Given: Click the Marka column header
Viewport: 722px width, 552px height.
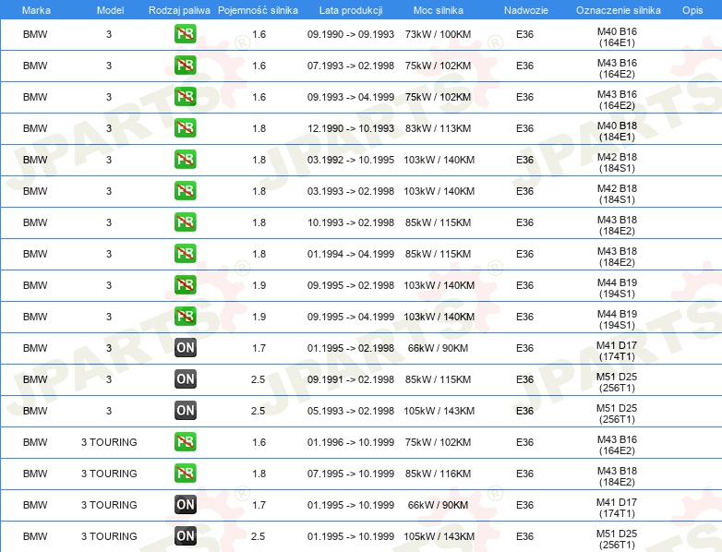Looking at the screenshot, I should pos(36,10).
